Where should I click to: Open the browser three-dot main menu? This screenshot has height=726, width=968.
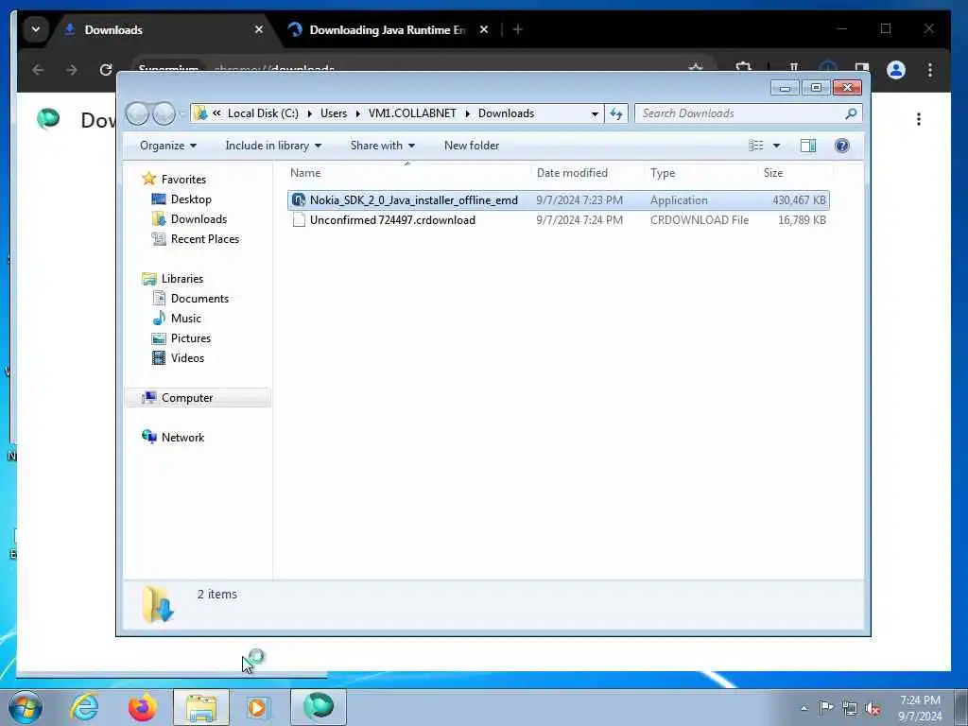pos(930,70)
